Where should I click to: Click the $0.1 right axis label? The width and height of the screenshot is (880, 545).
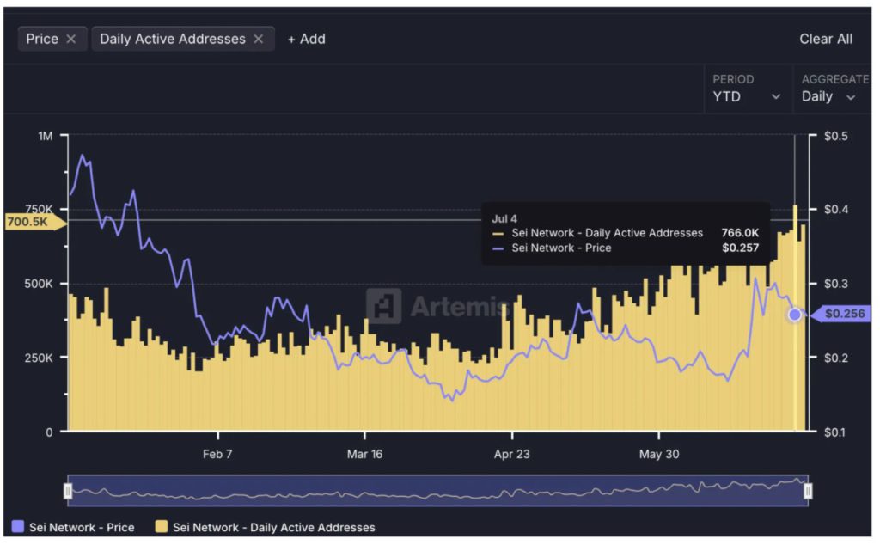pos(835,432)
